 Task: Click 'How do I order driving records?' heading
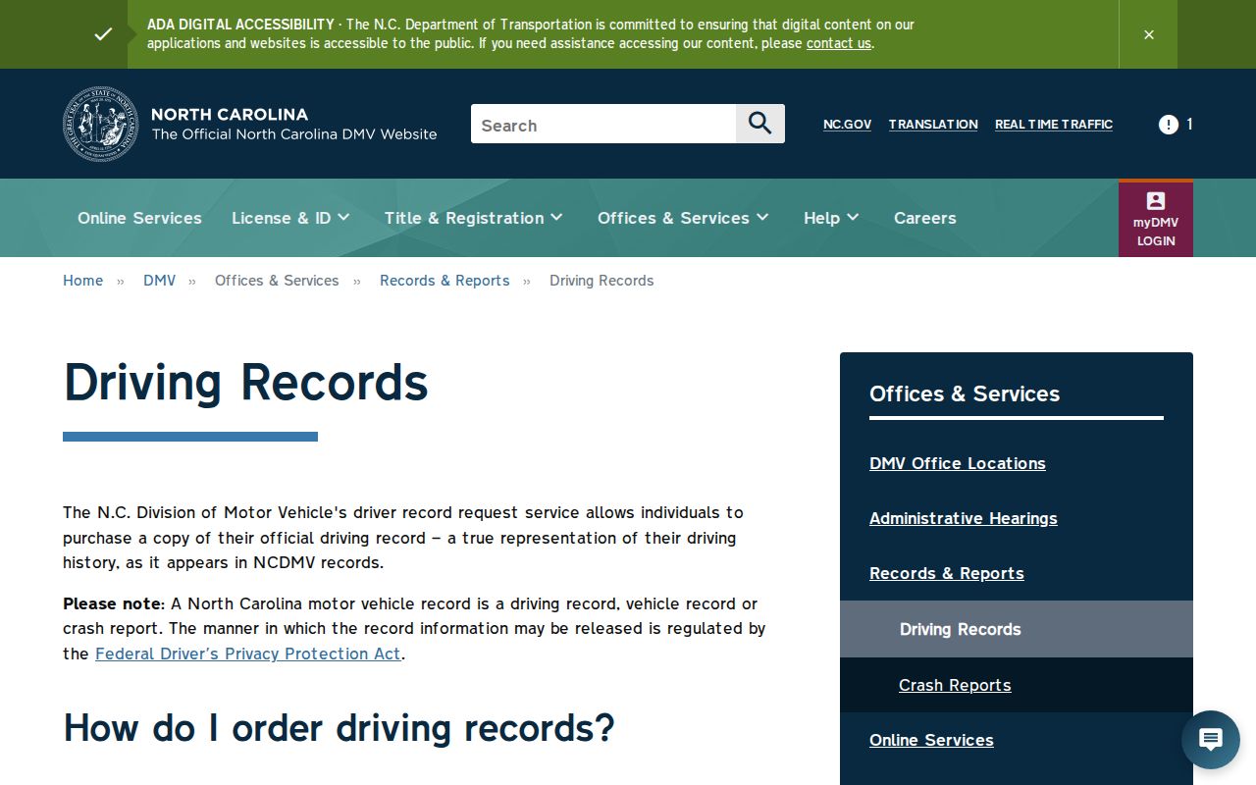[339, 728]
